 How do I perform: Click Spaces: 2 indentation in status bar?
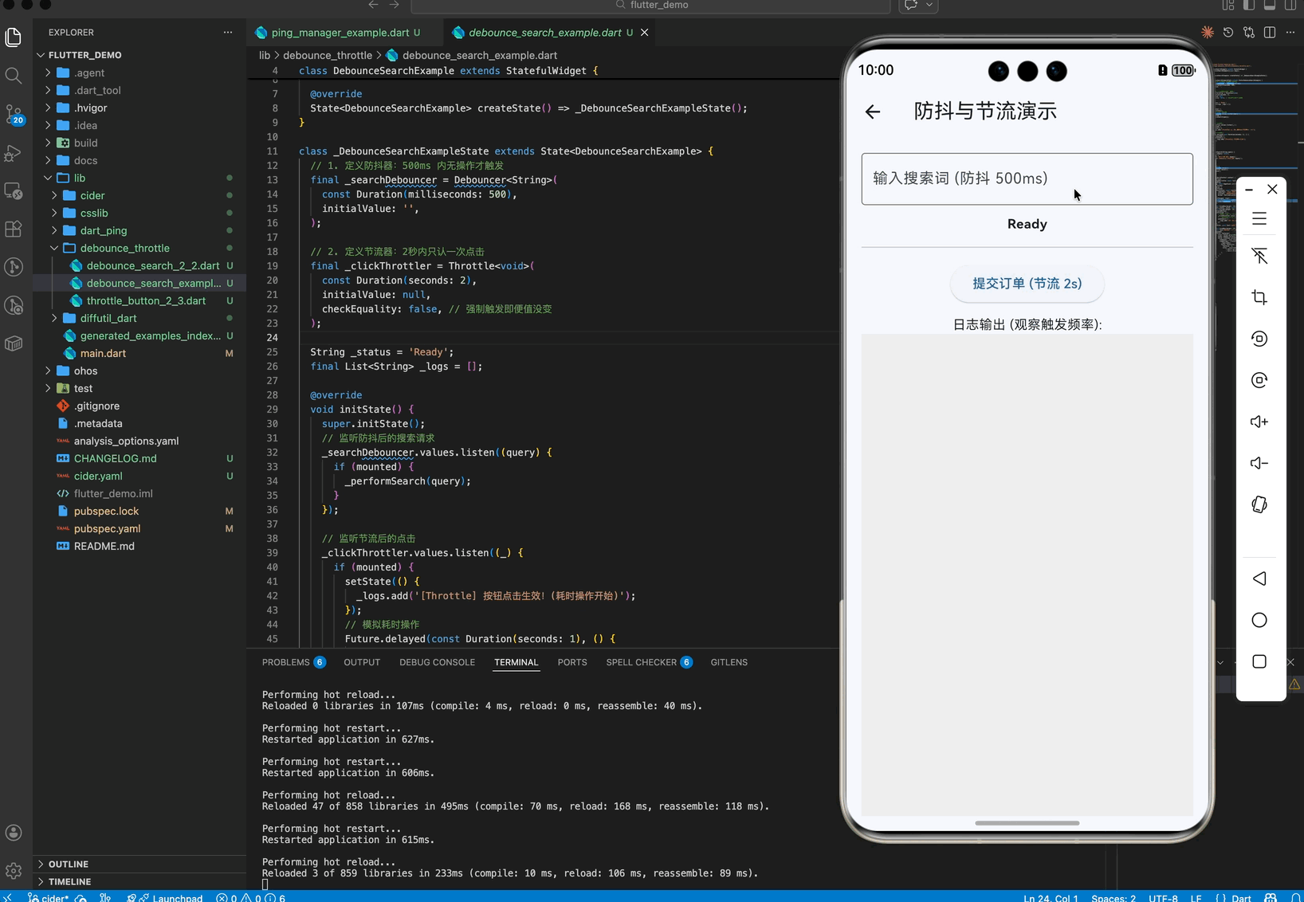point(1114,898)
